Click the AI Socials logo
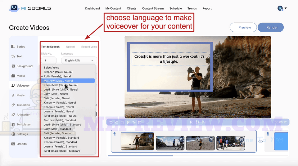The image size is (298, 166). [30, 8]
